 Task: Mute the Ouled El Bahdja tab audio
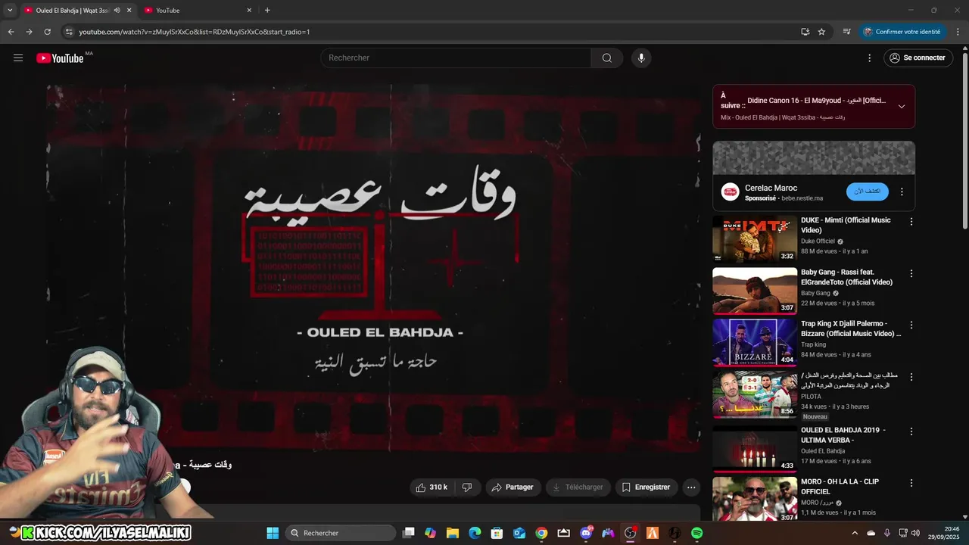(x=117, y=10)
